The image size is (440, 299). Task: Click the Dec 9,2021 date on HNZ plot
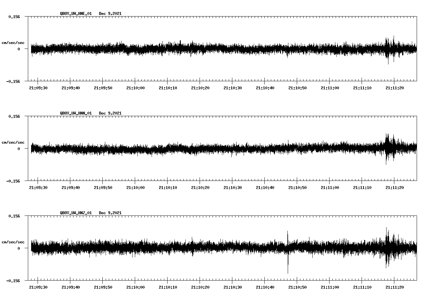point(110,213)
